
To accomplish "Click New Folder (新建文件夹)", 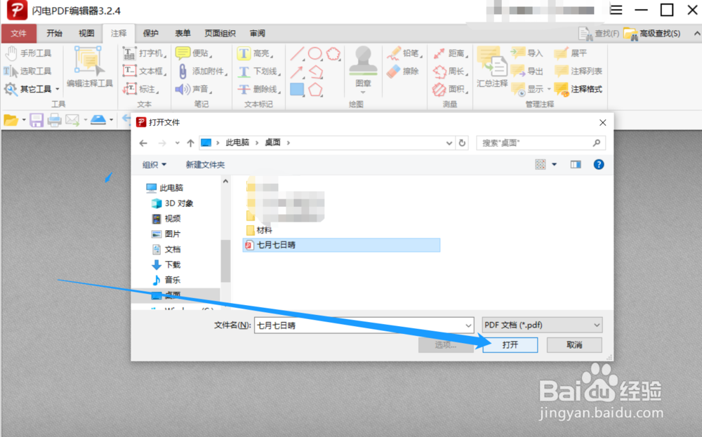I will click(x=205, y=165).
